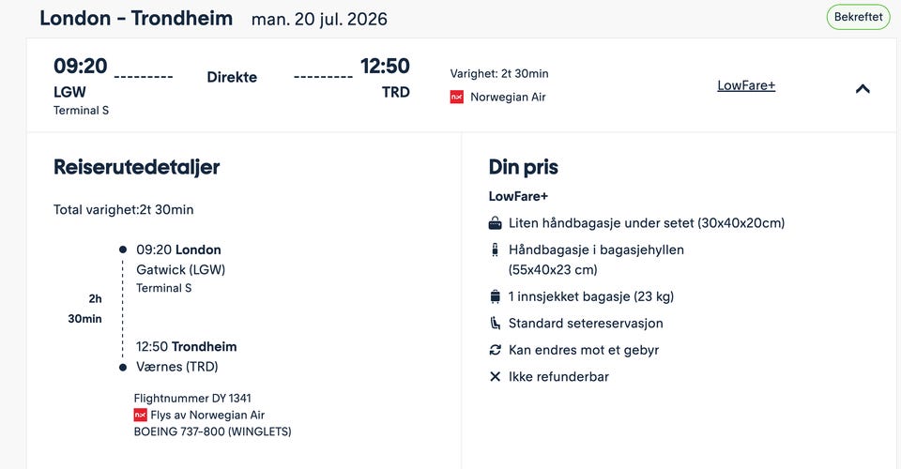Click the Norwegian logo beside Flys av
This screenshot has width=901, height=469.
[x=140, y=415]
